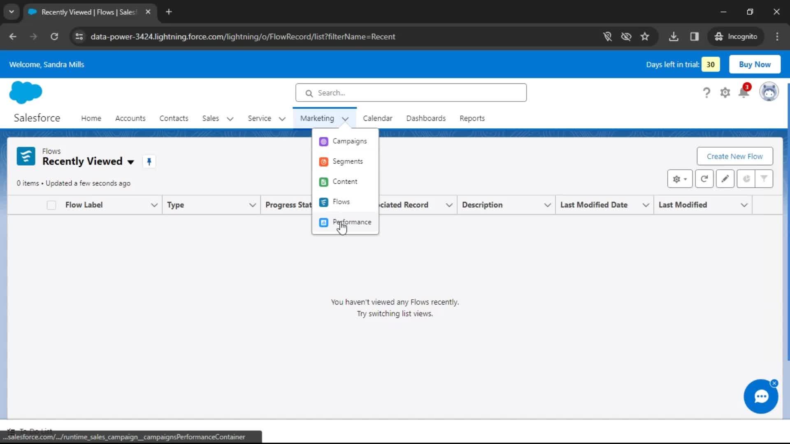The image size is (790, 444).
Task: Open Campaigns from the Marketing dropdown
Action: coord(345,141)
